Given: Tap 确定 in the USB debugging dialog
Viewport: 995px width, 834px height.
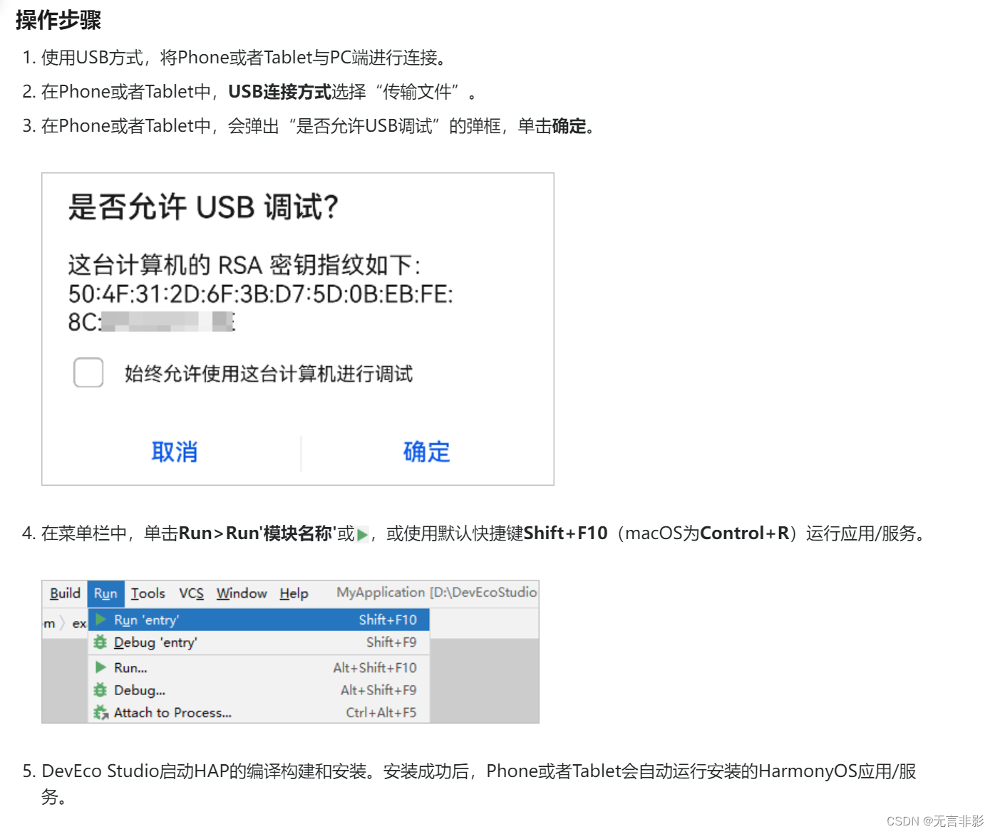Looking at the screenshot, I should point(426,452).
